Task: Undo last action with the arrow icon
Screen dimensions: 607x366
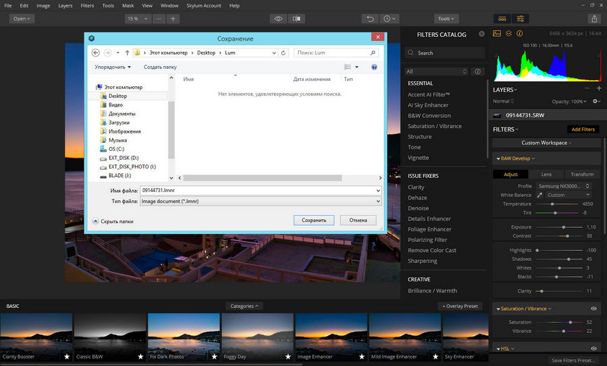Action: (370, 19)
